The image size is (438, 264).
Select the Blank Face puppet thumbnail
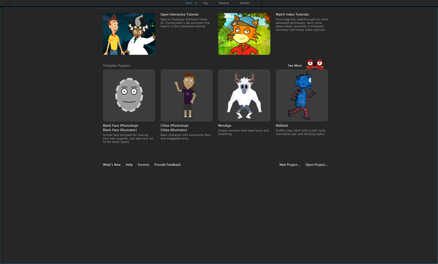129,95
